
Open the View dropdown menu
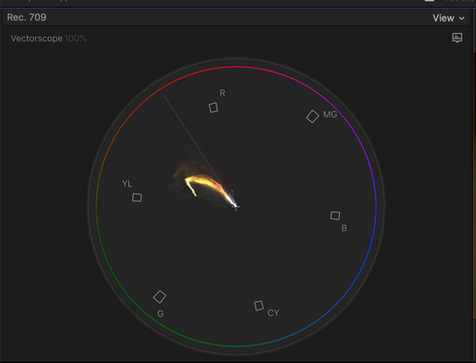pos(449,18)
